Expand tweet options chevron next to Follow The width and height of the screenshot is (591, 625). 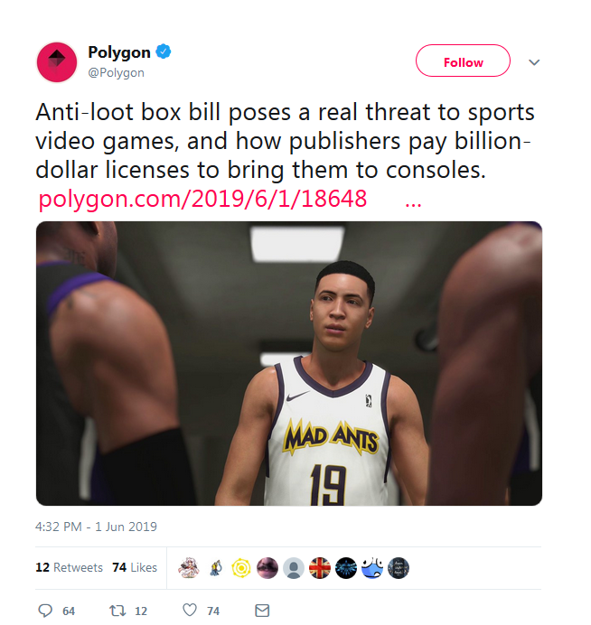[x=534, y=62]
